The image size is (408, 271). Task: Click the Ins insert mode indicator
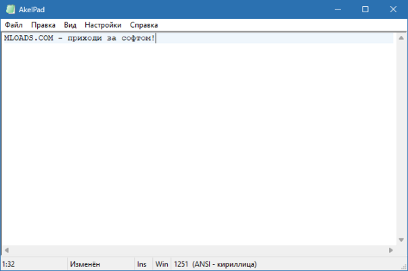point(142,264)
